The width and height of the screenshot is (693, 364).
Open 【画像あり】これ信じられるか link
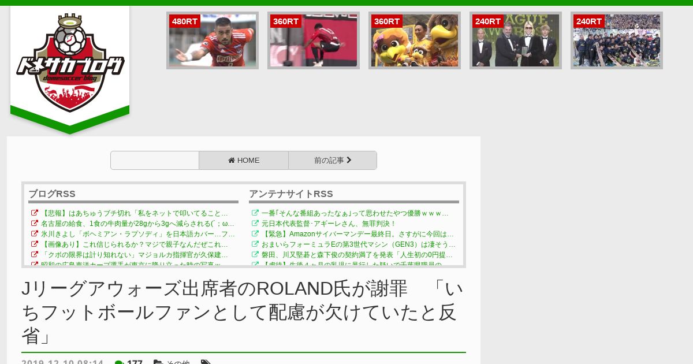[x=135, y=244]
